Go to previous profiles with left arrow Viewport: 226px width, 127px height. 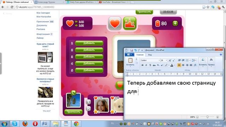coord(88,102)
